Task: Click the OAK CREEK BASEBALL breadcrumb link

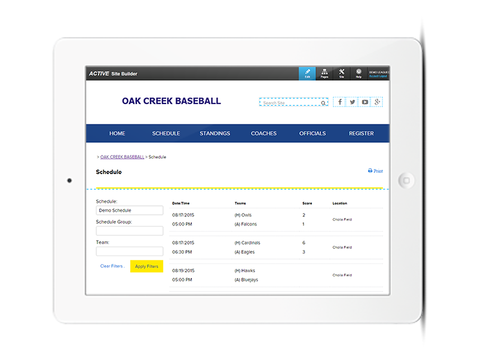Action: point(122,157)
